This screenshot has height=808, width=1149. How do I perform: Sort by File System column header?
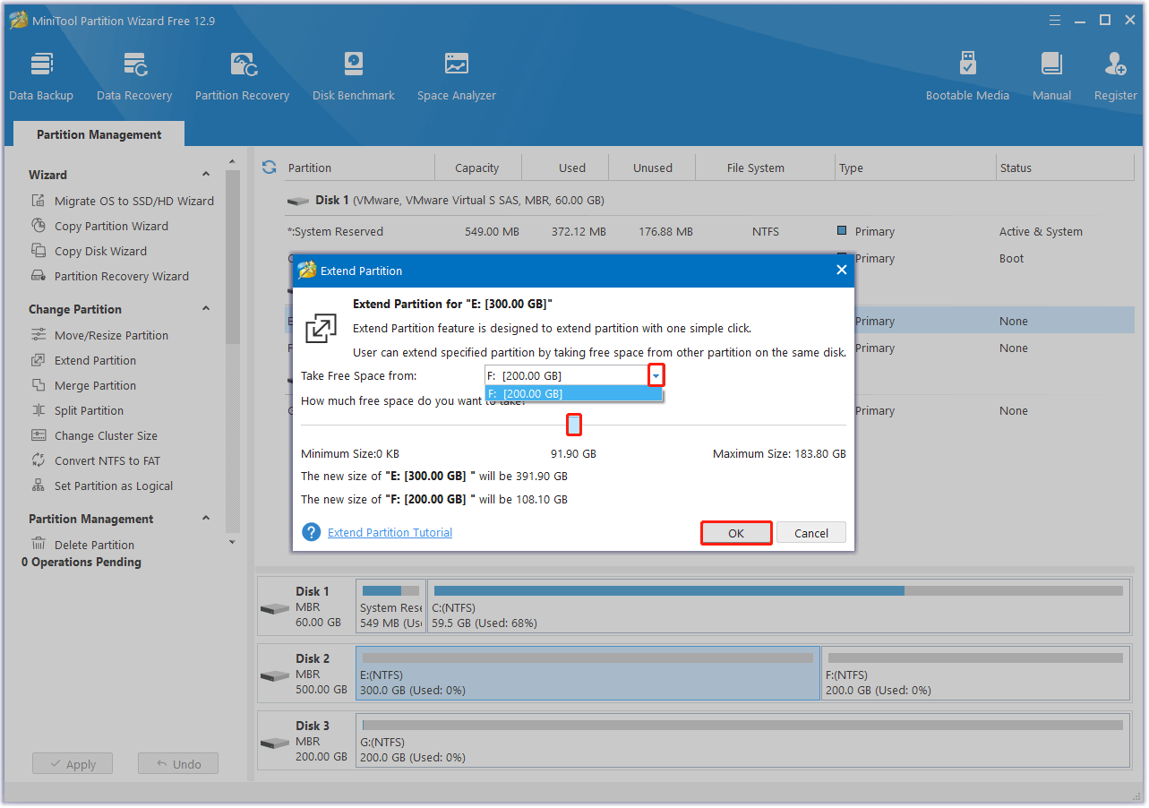click(756, 168)
